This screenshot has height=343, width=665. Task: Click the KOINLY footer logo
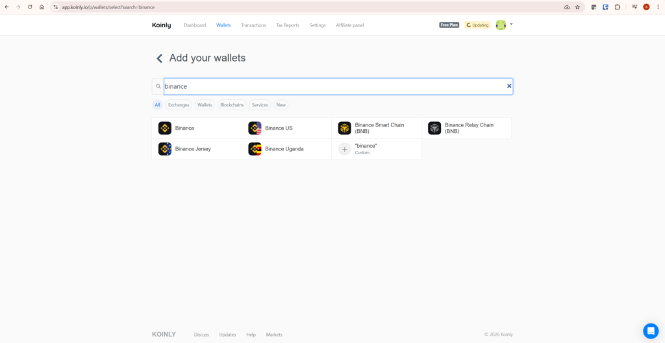point(164,334)
